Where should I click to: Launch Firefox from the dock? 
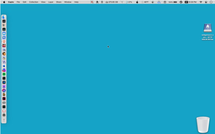point(4,46)
